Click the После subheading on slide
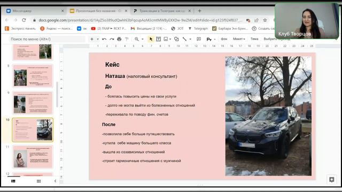Viewport: 342px width, 192px height. click(108, 124)
